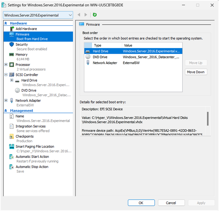Minimize the settings window
This screenshot has width=219, height=211.
(184, 5)
